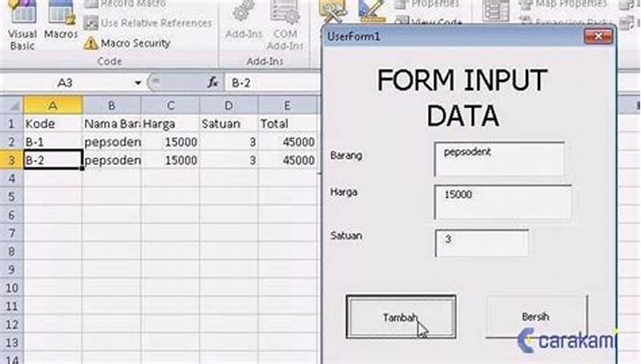Click the Kode header cell

(53, 123)
